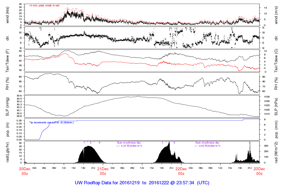Viewport: 284px width, 194px height.
Task: Click the "10 min. peak winds in red" note
Action: pyautogui.click(x=44, y=6)
